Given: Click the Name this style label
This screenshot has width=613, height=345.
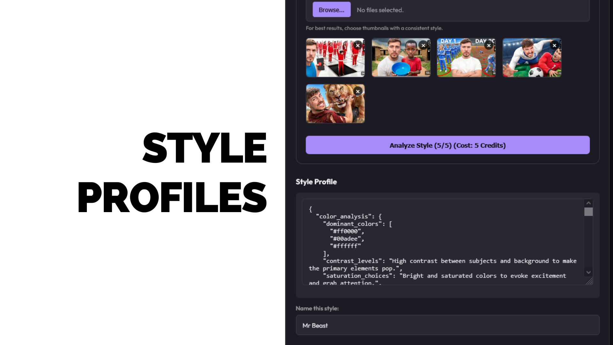Looking at the screenshot, I should tap(317, 308).
